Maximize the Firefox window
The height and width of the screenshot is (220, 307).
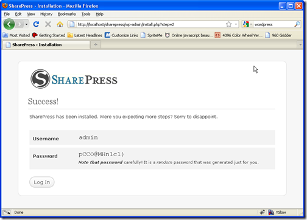(x=291, y=6)
